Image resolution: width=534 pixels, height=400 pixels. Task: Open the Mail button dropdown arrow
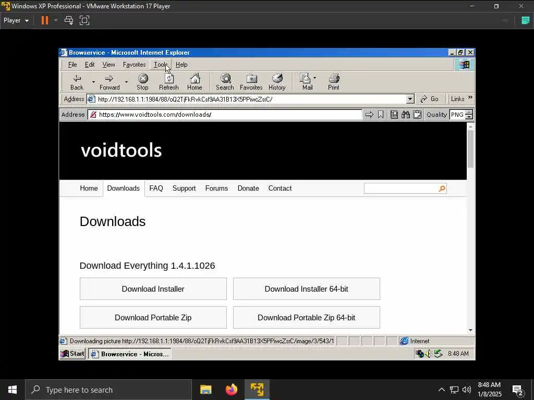314,78
